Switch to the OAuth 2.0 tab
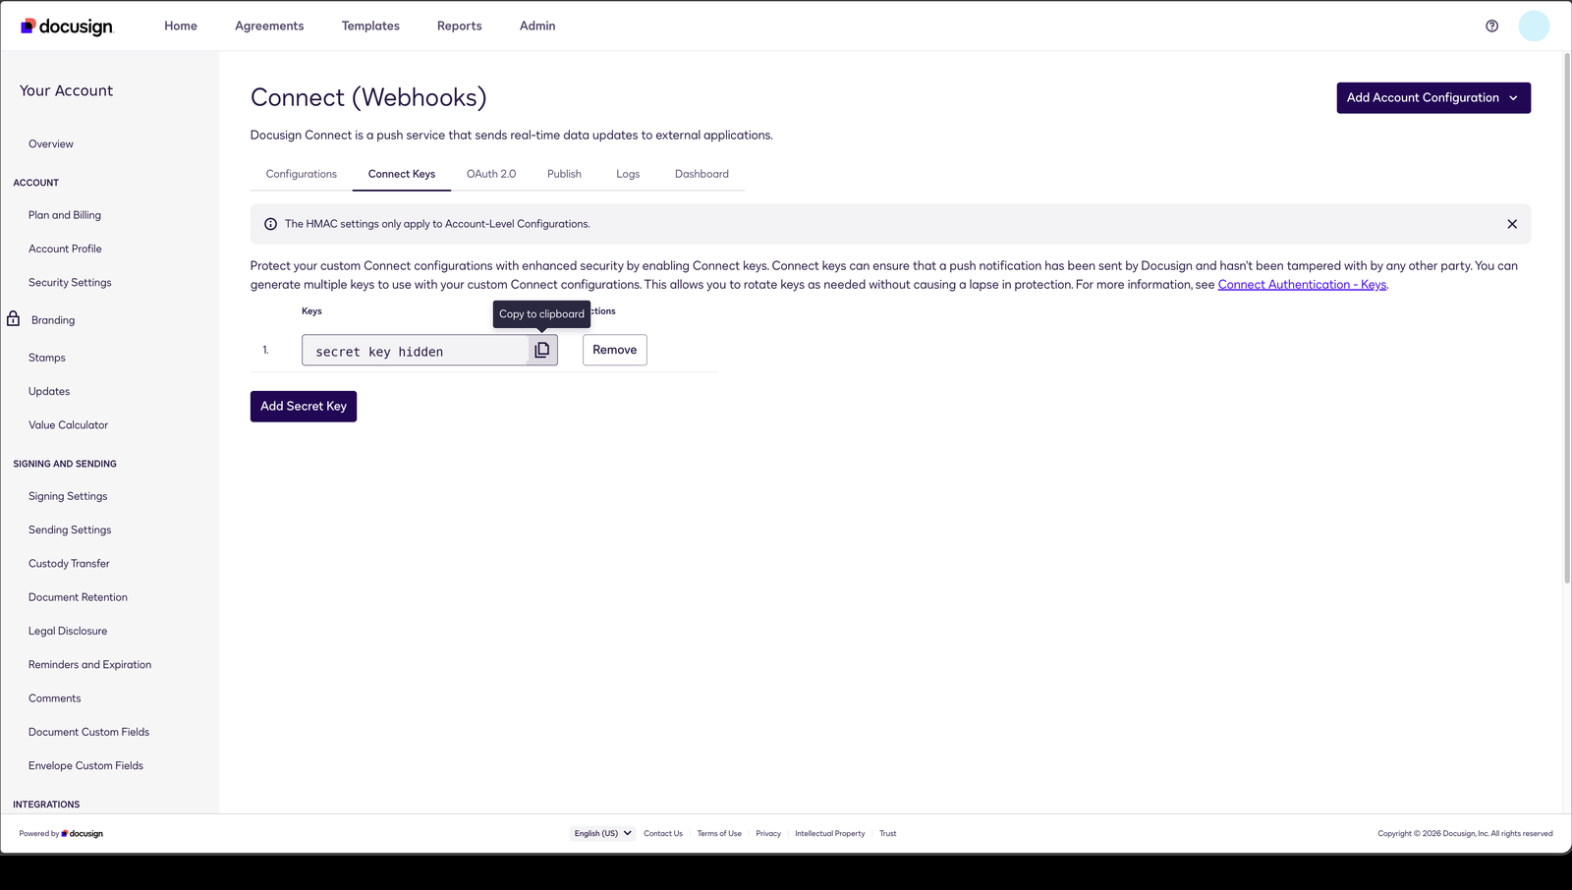1572x890 pixels. (491, 174)
